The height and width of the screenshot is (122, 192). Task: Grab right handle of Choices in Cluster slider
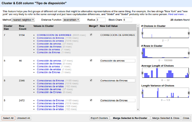[x=189, y=33]
